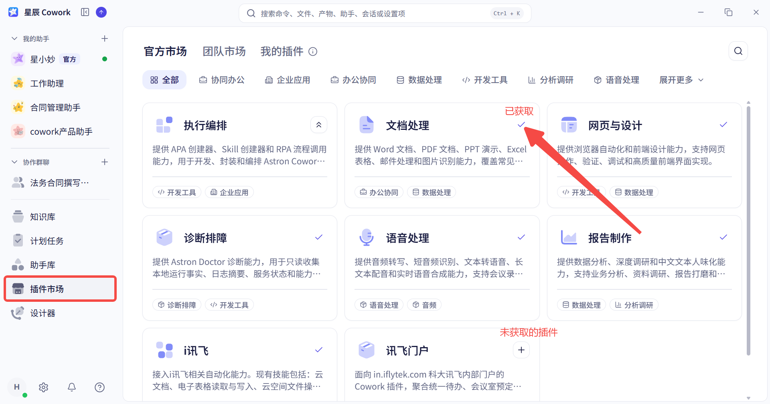Filter by 开发工具 category
This screenshot has height=404, width=770.
(485, 80)
